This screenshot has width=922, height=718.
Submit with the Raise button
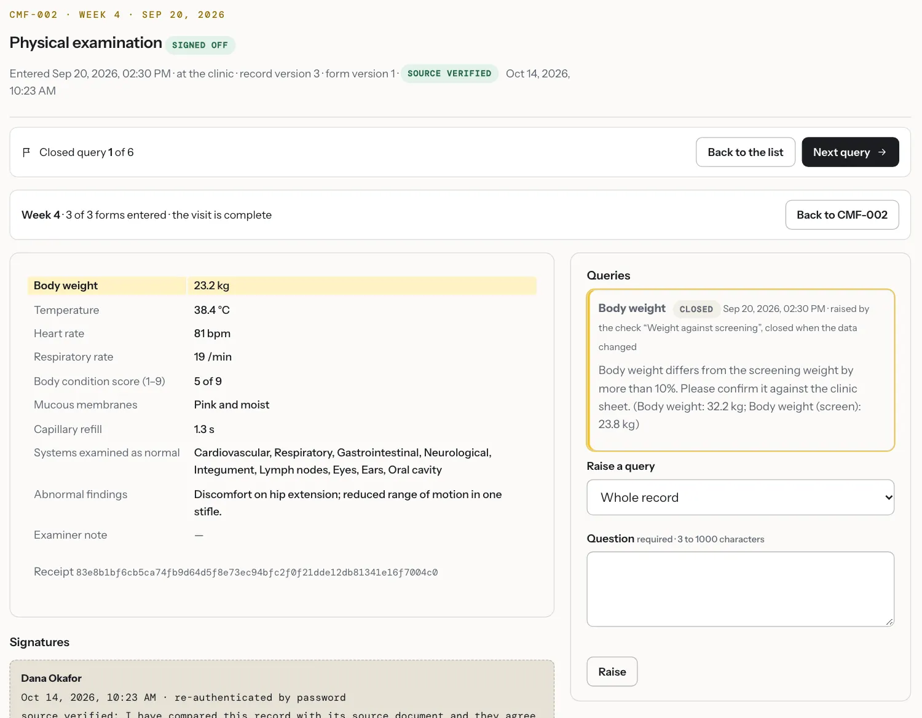coord(612,672)
